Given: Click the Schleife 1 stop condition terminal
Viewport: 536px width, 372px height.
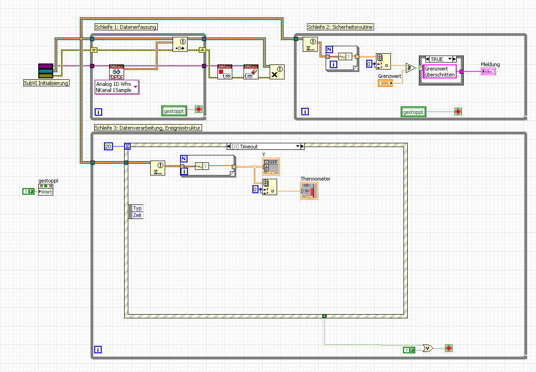Looking at the screenshot, I should coord(199,109).
